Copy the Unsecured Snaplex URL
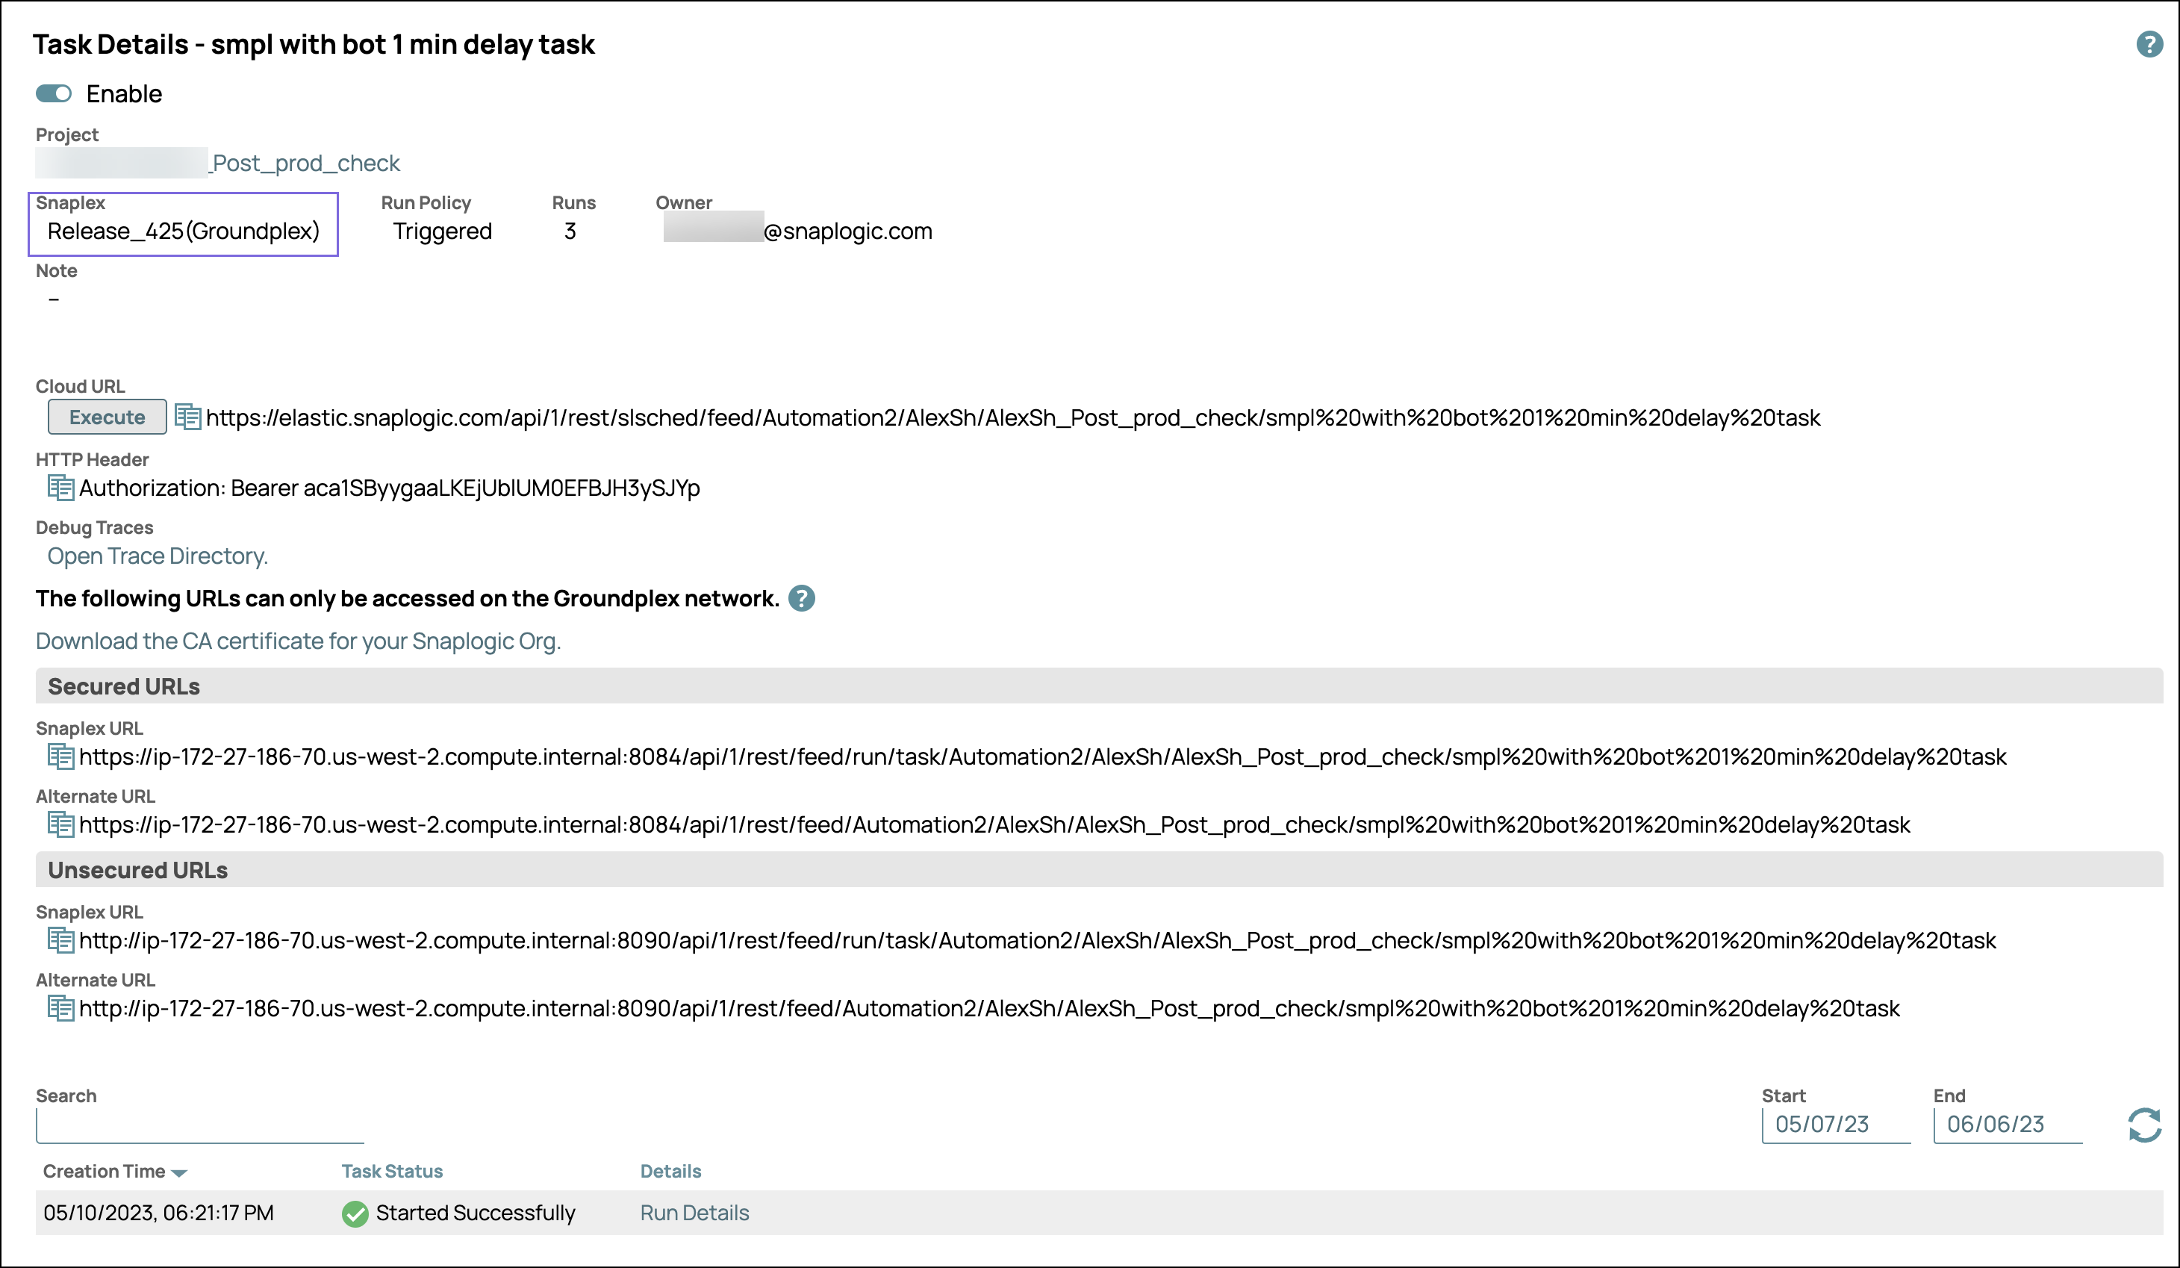This screenshot has height=1268, width=2180. [x=60, y=940]
